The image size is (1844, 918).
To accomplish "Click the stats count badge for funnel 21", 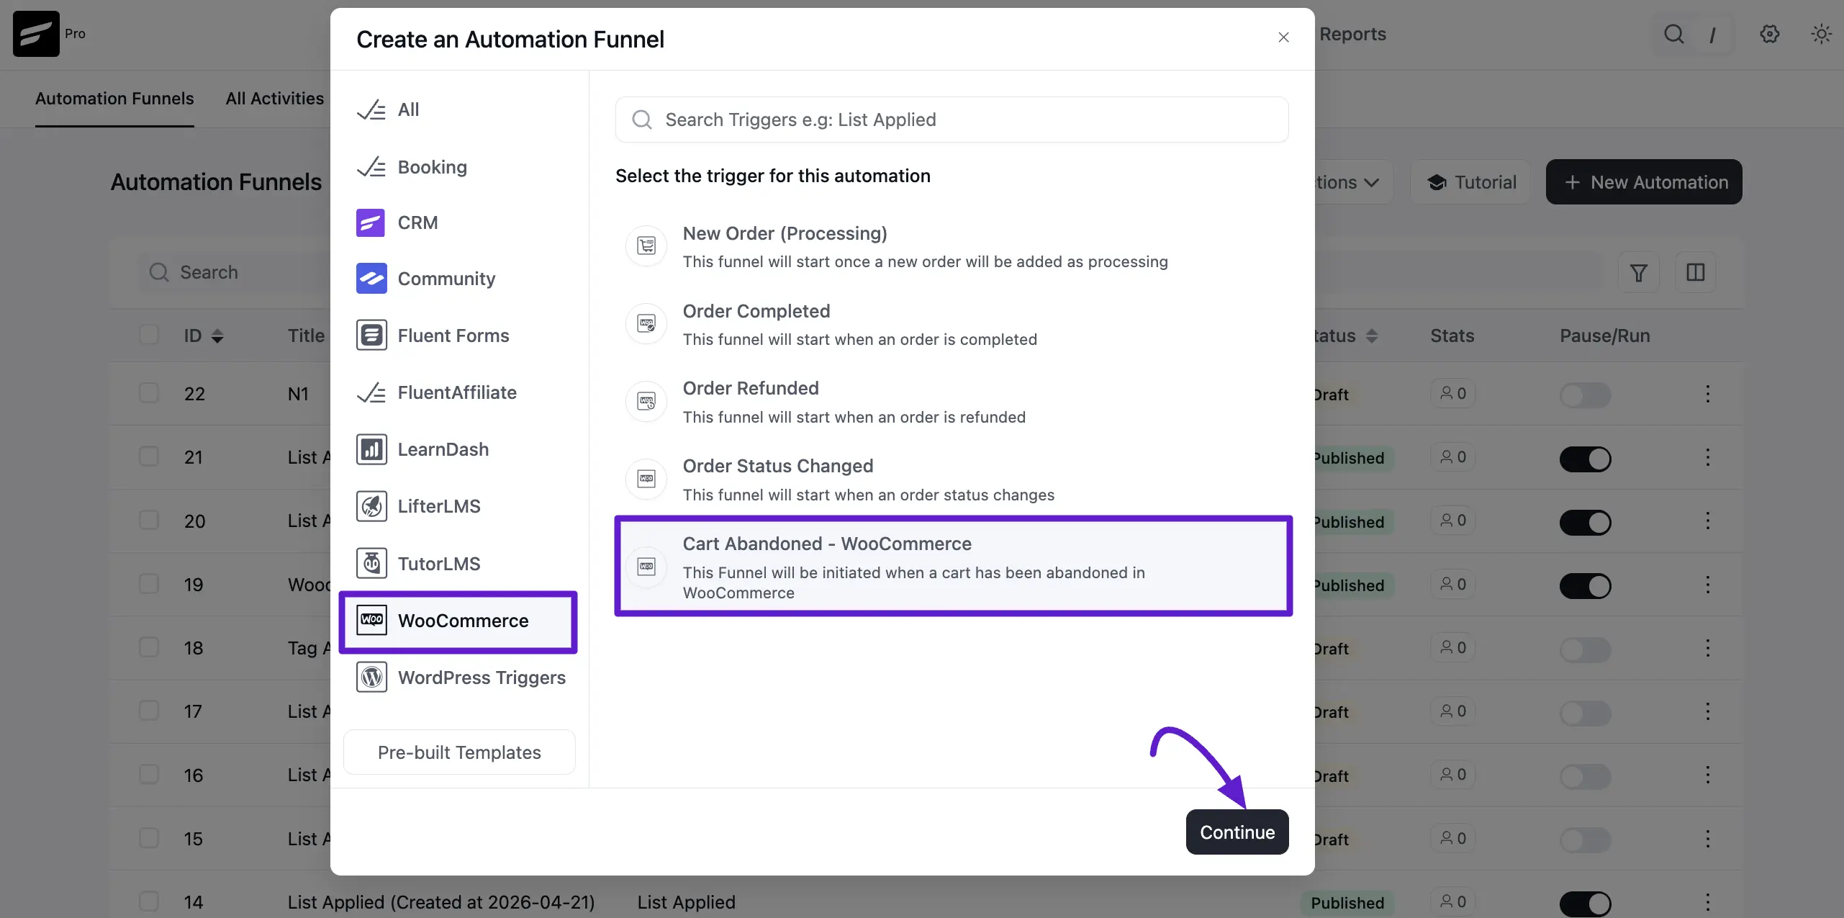I will click(1452, 456).
